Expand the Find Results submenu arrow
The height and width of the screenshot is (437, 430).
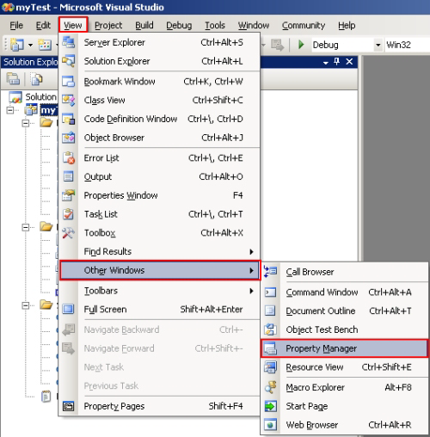251,252
